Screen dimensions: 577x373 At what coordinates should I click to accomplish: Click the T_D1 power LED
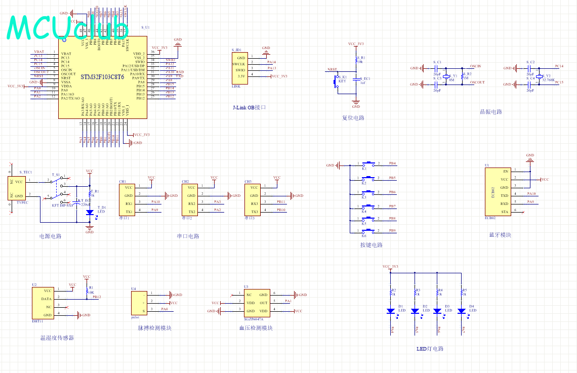(90, 213)
